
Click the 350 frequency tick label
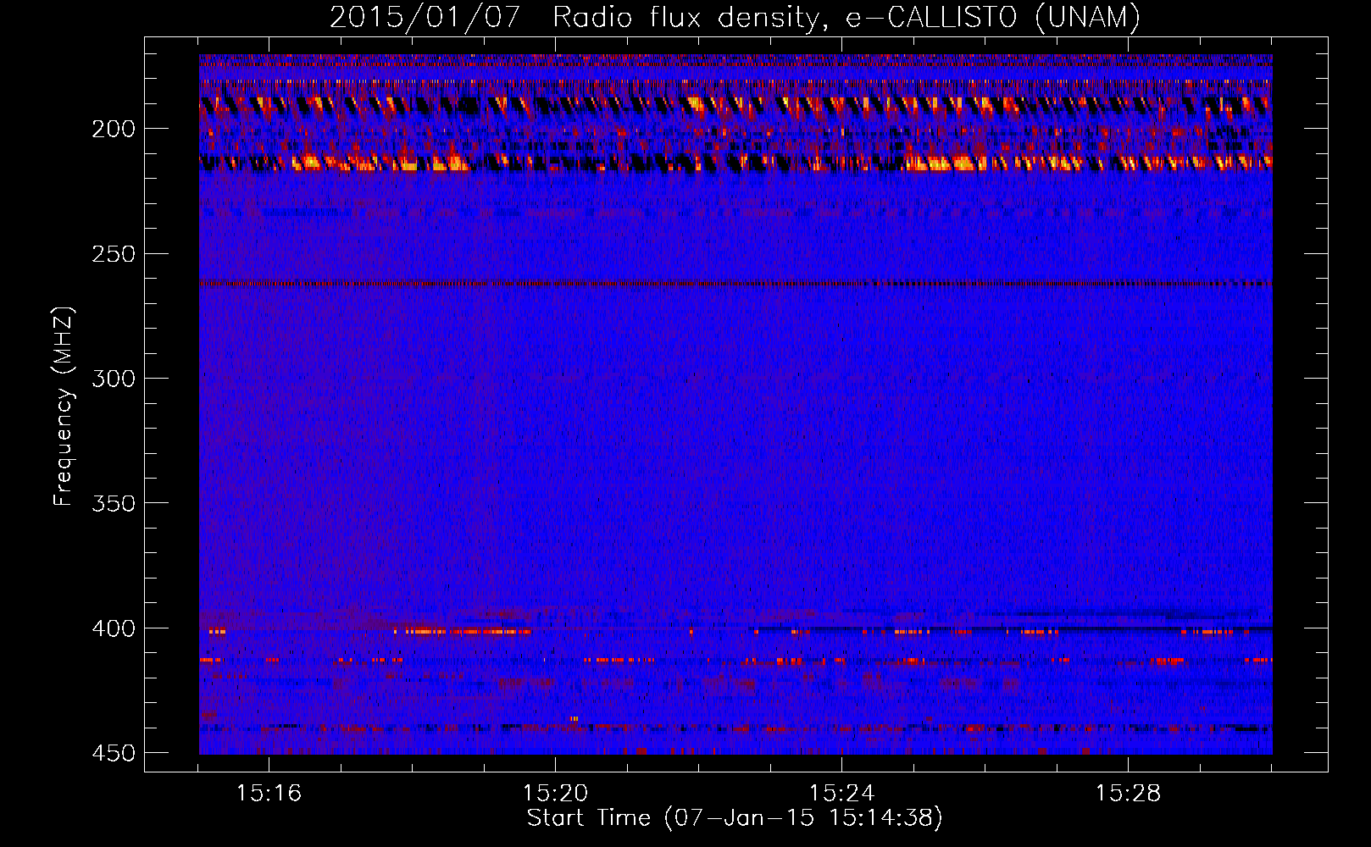(114, 503)
